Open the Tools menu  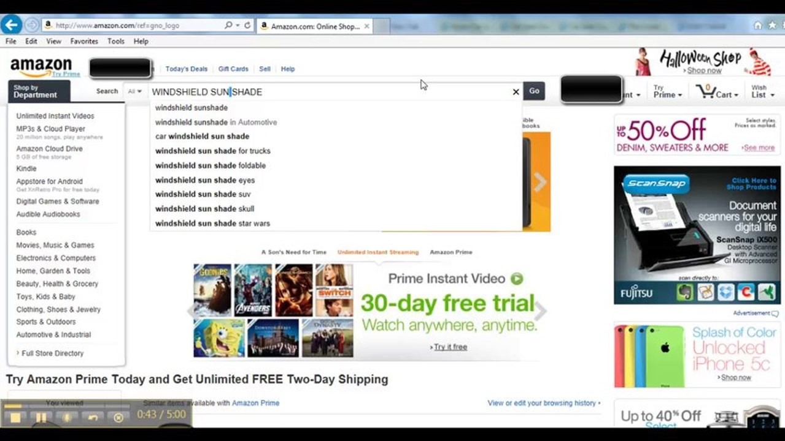click(116, 42)
